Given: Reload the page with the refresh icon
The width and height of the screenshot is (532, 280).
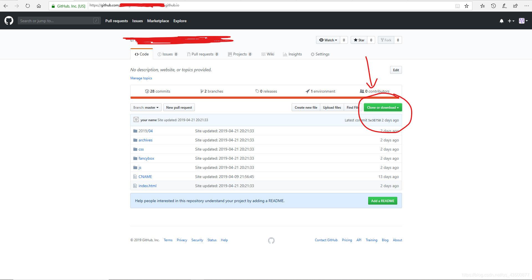Looking at the screenshot, I should tap(28, 6).
